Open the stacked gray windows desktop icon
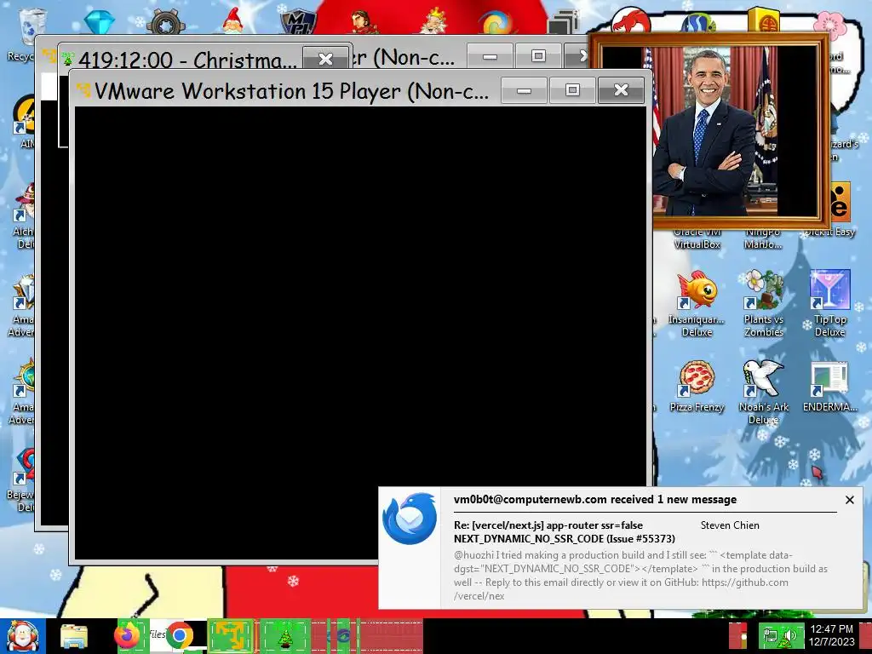Screen dimensions: 872x654 (564, 23)
